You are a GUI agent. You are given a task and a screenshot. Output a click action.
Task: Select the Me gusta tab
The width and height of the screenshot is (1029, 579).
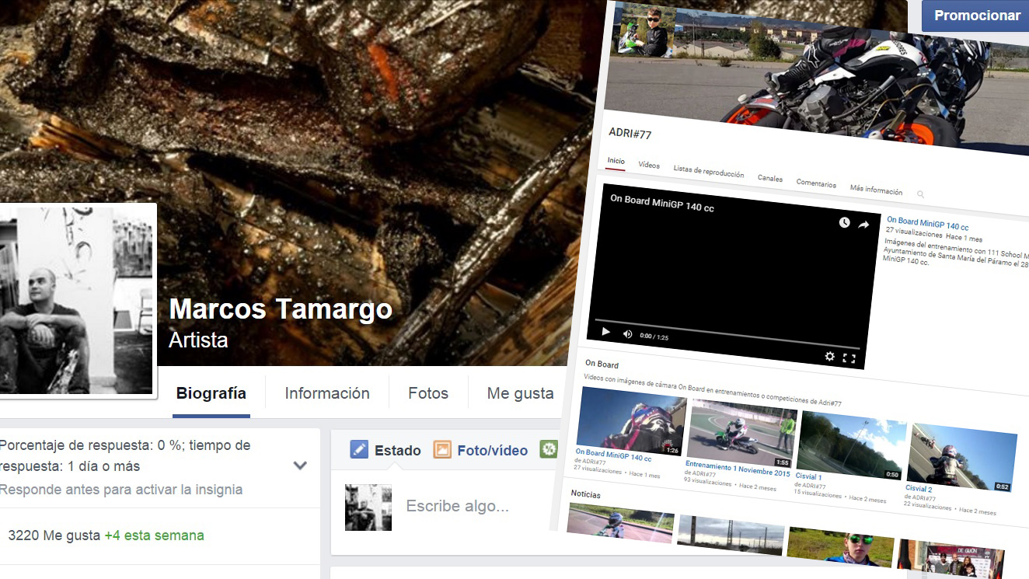(x=520, y=393)
